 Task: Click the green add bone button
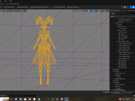point(113,13)
